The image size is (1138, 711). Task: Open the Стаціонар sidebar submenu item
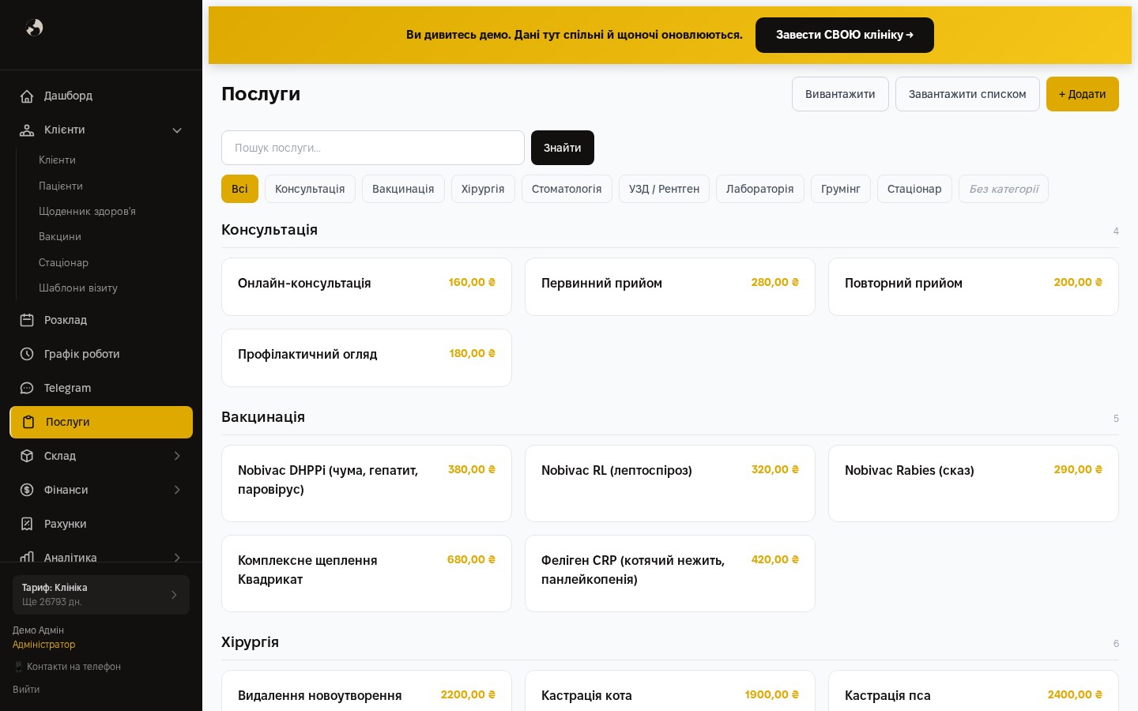63,262
